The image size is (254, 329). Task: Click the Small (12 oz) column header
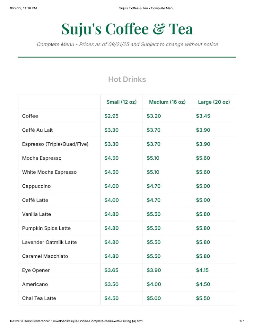click(x=121, y=102)
